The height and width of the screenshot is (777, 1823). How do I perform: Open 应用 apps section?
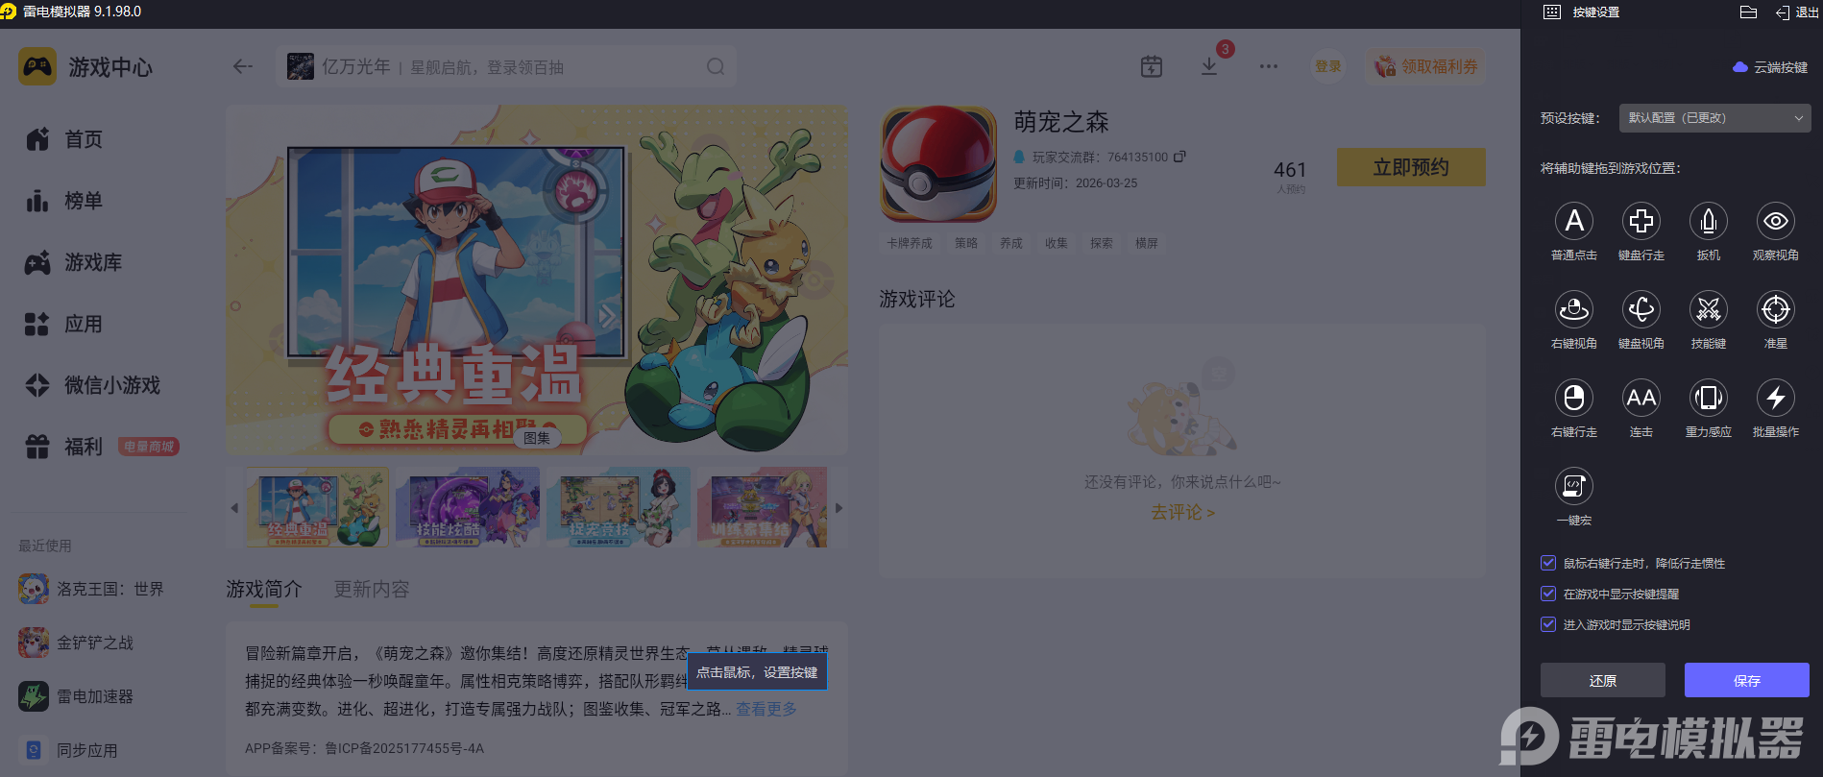64,324
